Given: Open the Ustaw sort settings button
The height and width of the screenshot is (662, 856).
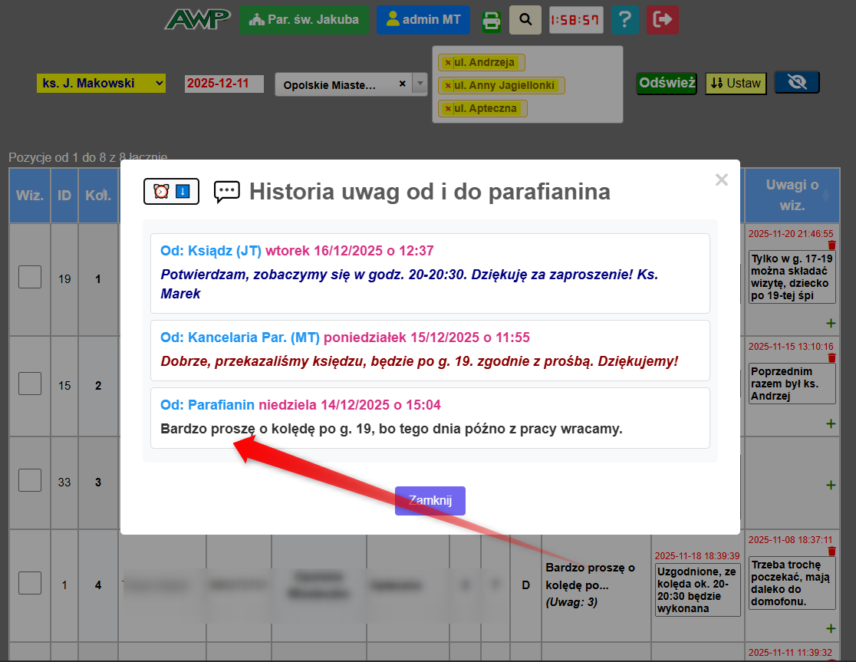Looking at the screenshot, I should coord(736,83).
